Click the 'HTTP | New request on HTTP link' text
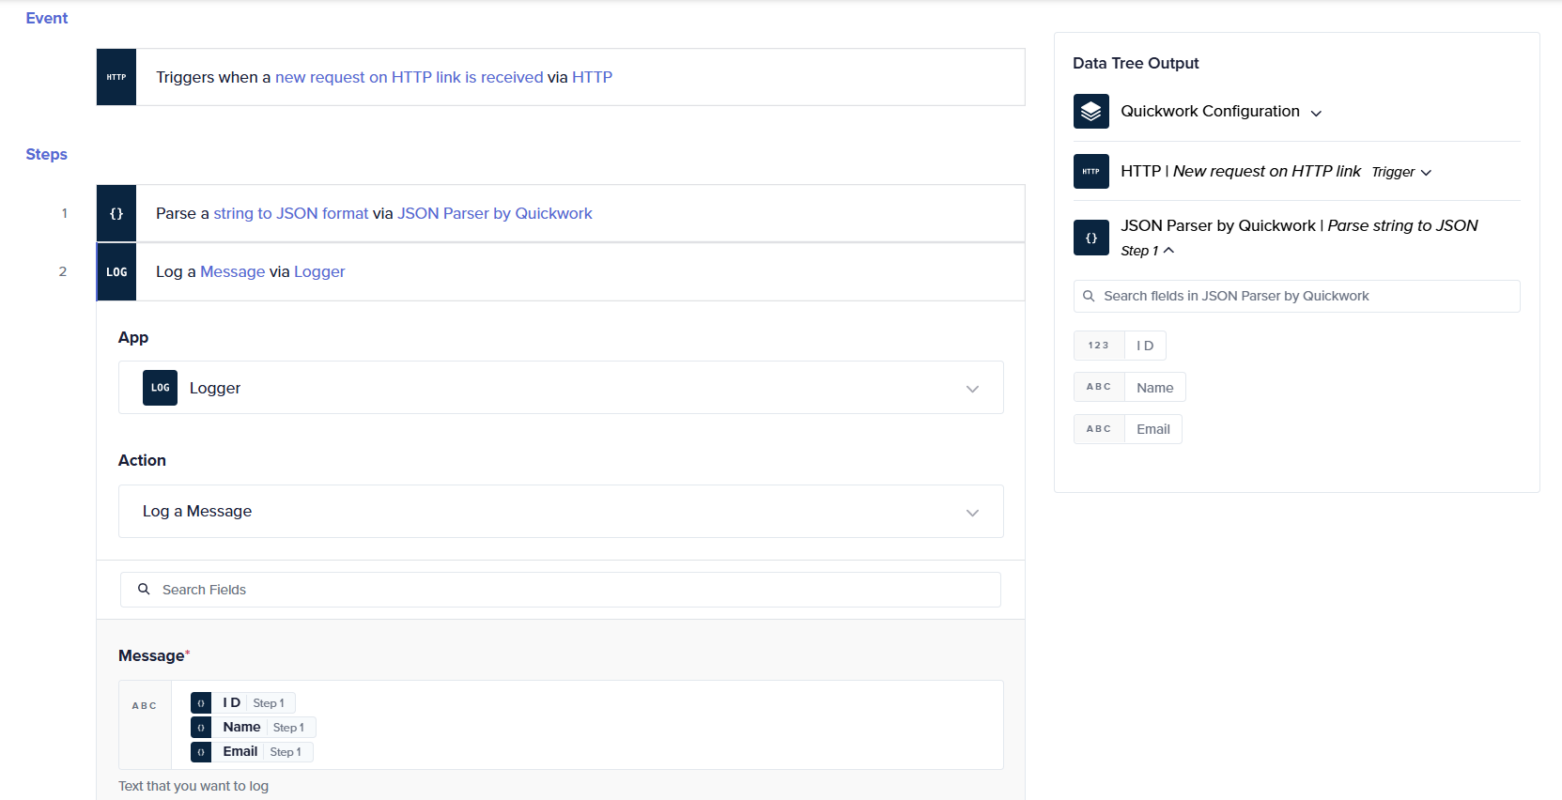 1240,171
